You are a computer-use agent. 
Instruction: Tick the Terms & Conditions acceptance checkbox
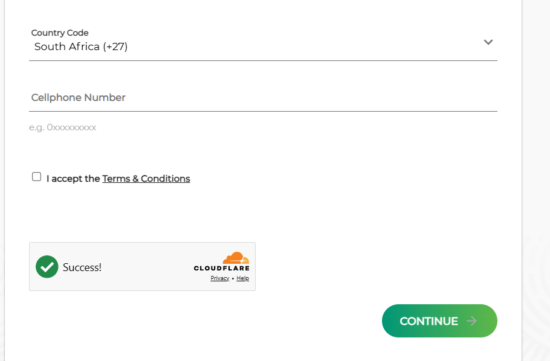click(x=36, y=177)
